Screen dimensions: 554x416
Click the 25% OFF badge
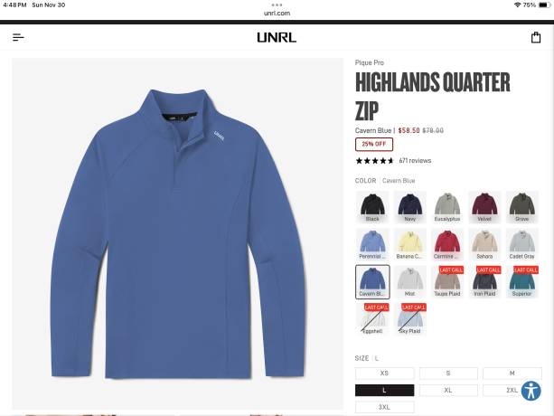(374, 144)
